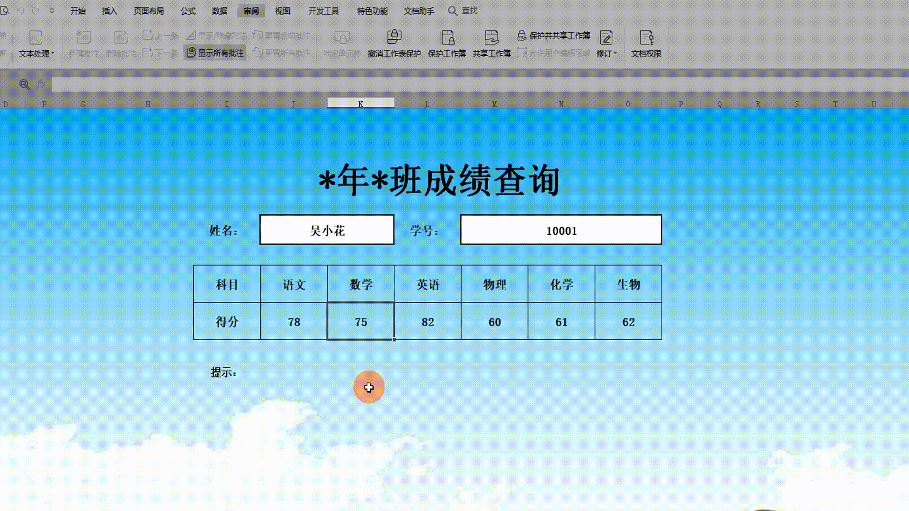Select the score cell 62
Screen dimensions: 909x511
[x=628, y=321]
